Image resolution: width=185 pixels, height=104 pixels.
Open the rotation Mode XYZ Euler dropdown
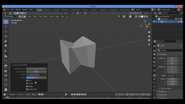[x=172, y=76]
